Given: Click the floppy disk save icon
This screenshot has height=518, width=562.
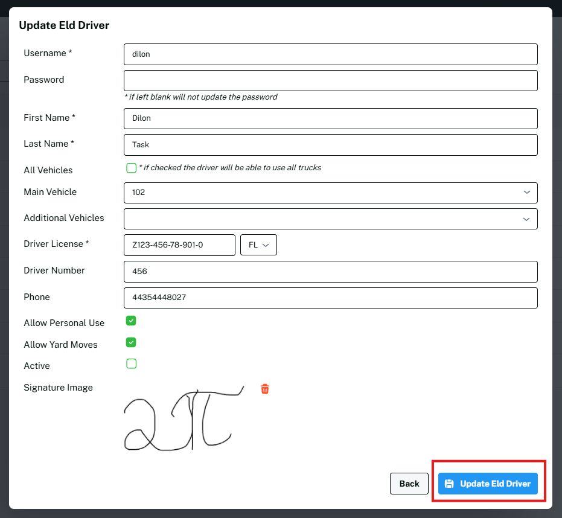Looking at the screenshot, I should (x=449, y=484).
